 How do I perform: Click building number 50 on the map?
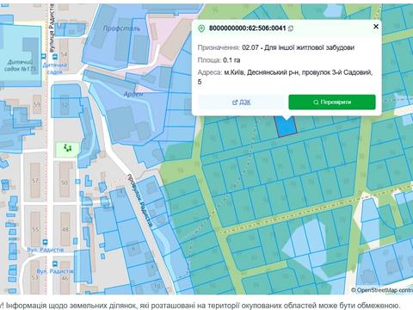point(65,183)
